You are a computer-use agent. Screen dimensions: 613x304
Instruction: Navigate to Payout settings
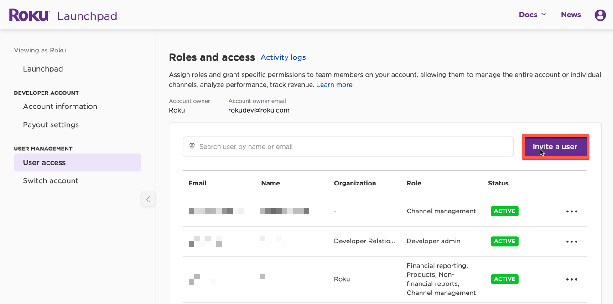point(51,125)
